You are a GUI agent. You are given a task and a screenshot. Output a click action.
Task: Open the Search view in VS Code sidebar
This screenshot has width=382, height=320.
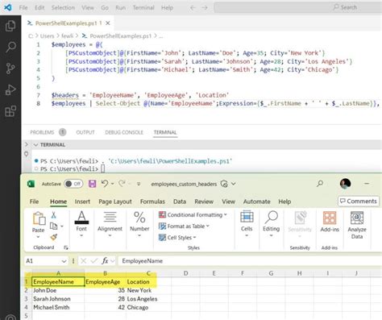point(10,47)
